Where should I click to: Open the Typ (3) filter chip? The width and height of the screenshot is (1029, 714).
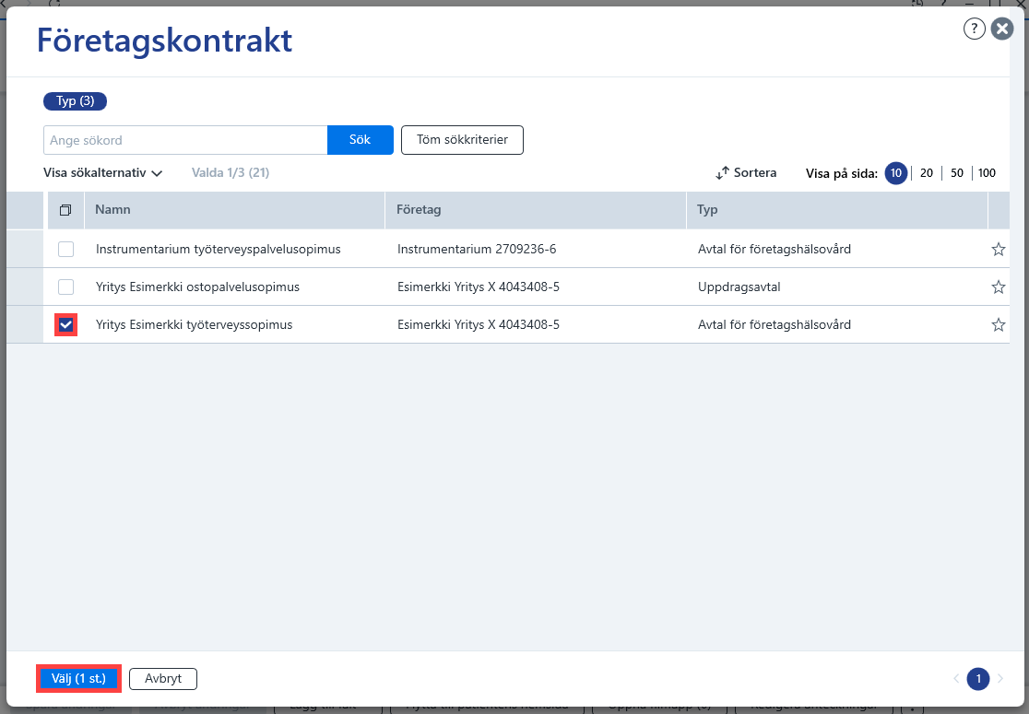[75, 101]
